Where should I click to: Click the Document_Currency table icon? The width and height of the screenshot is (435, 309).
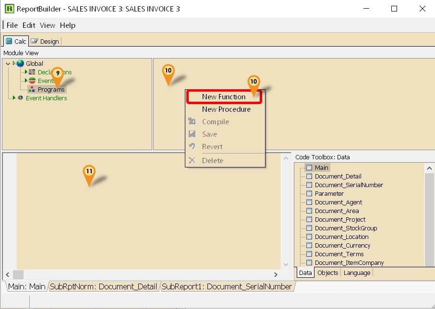point(309,245)
